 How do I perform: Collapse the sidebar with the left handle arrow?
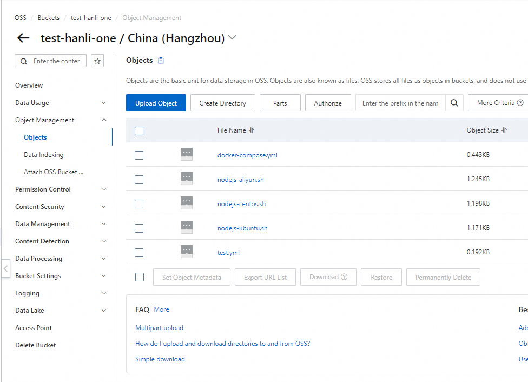pyautogui.click(x=6, y=268)
